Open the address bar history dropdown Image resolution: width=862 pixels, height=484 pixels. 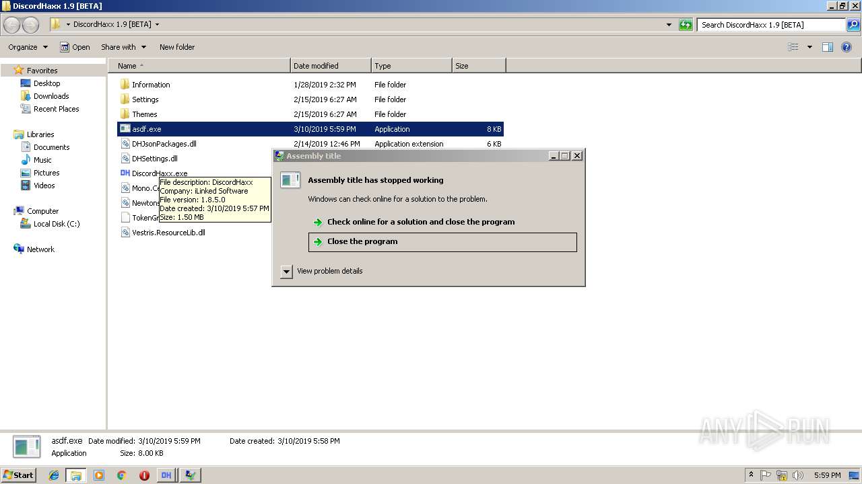pos(669,25)
